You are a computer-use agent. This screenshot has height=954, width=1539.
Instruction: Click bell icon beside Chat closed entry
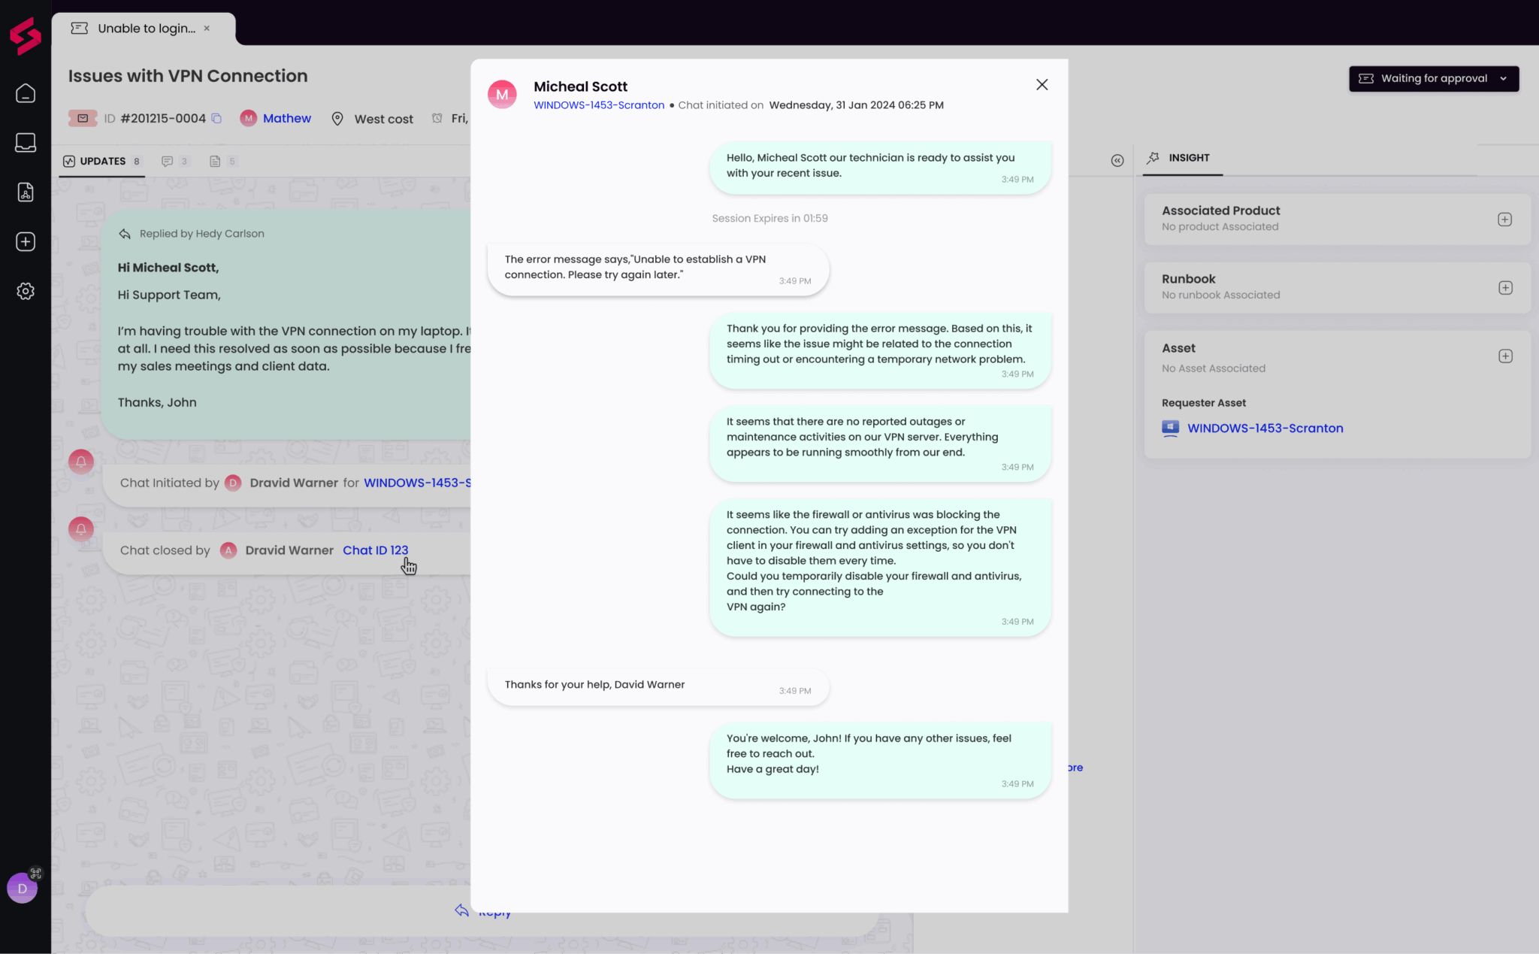click(81, 528)
